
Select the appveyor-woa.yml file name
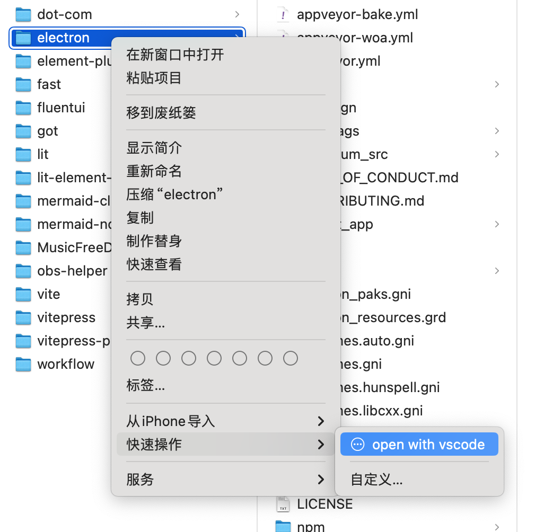pos(355,38)
